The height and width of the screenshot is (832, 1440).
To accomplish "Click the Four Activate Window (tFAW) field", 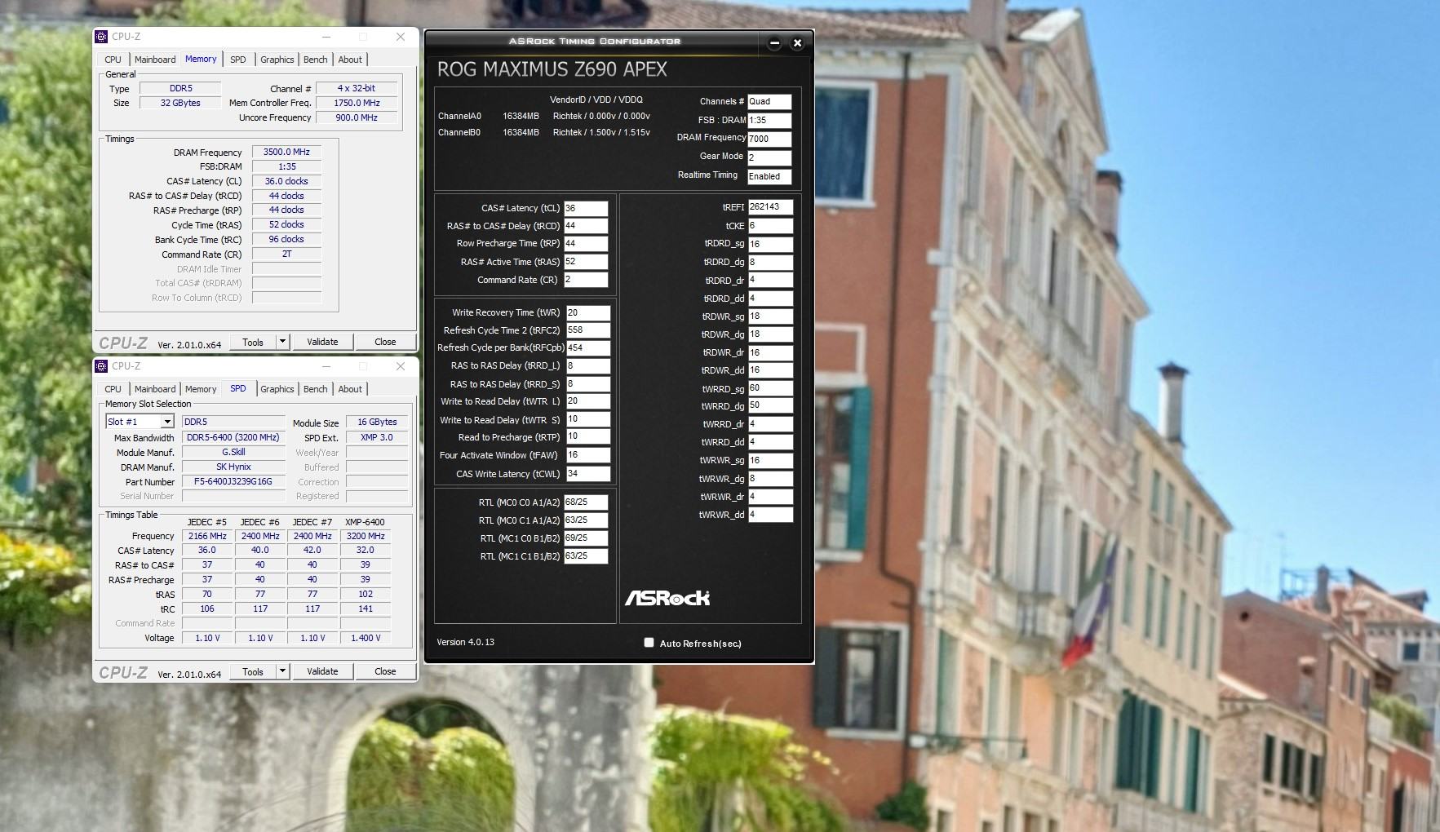I will (x=588, y=455).
